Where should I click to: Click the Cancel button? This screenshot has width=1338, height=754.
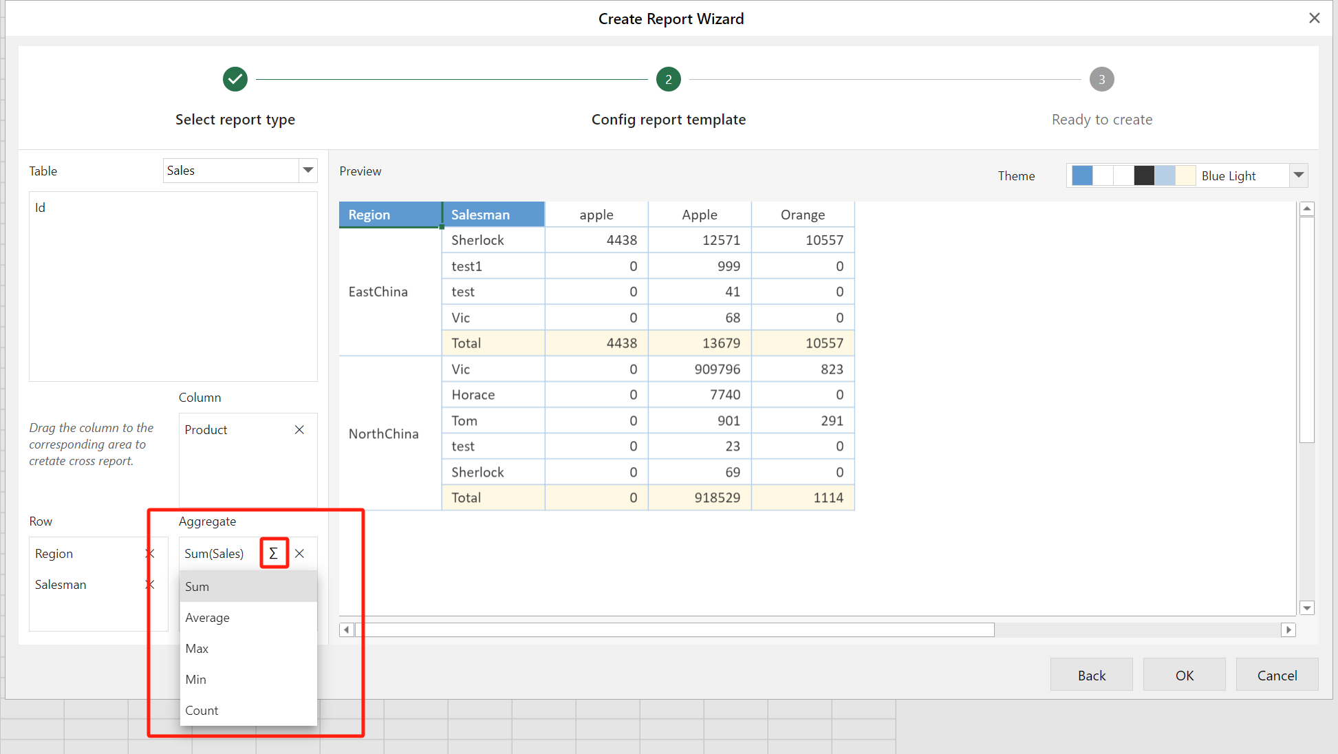pyautogui.click(x=1277, y=675)
